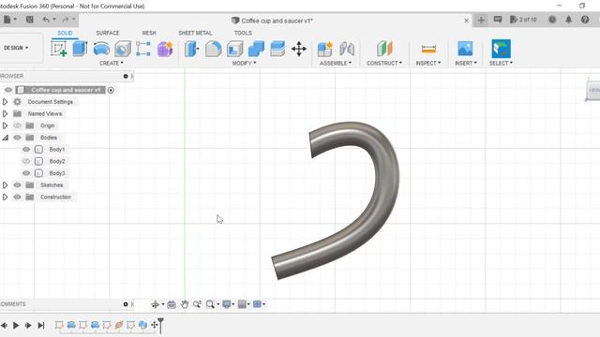Open ASSEMBLE dropdown menu
Viewport: 600px width, 337px height.
tap(336, 63)
